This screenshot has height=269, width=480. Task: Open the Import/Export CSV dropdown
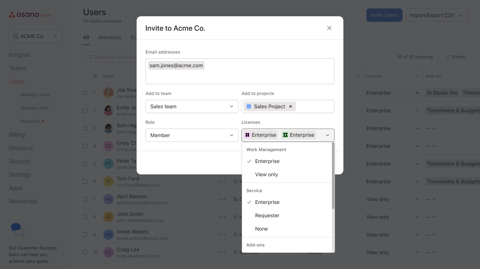coord(437,15)
